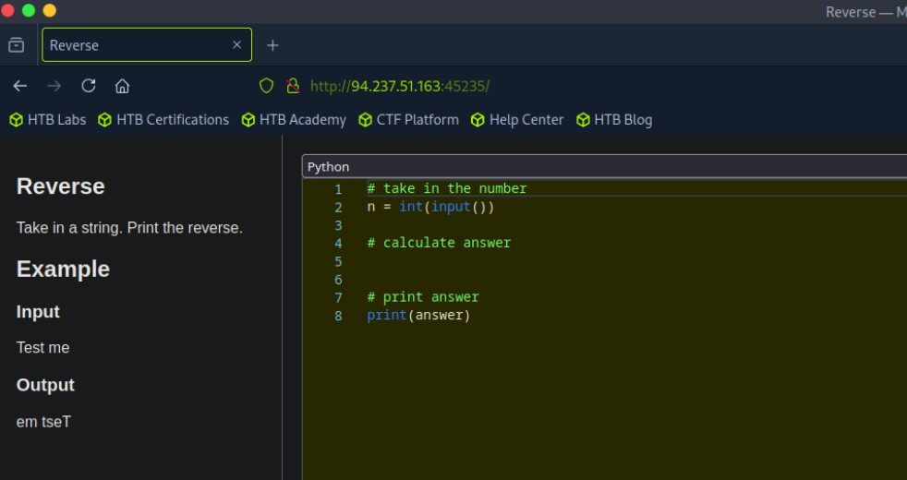Click line number 6 in editor
This screenshot has height=480, width=907.
tap(338, 280)
